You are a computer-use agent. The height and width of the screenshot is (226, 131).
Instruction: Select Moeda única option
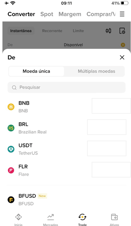coord(36,71)
